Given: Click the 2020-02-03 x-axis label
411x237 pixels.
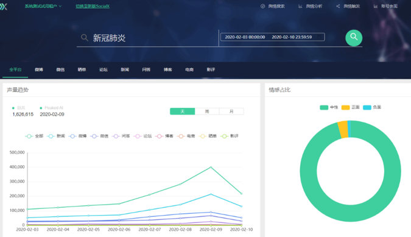Looking at the screenshot, I should coord(27,230).
